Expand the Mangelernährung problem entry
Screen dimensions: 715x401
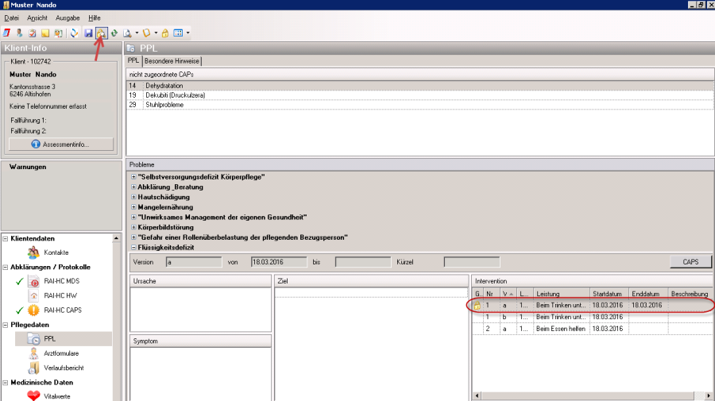coord(133,207)
